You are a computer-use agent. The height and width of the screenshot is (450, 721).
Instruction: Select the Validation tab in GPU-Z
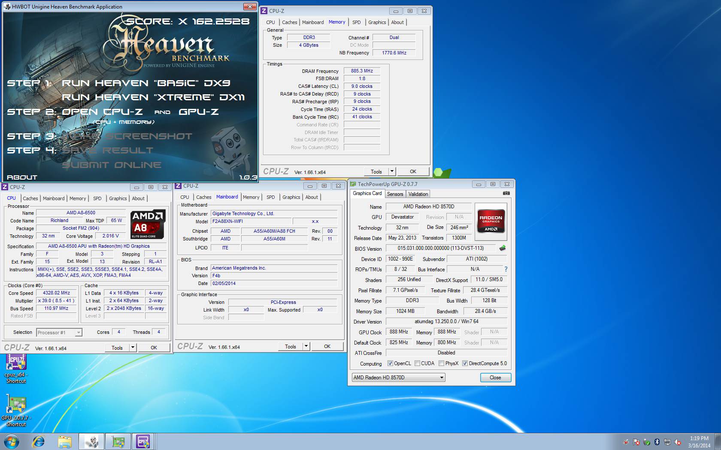[418, 194]
